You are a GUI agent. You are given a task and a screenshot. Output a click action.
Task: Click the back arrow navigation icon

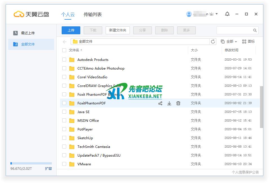[x=65, y=42]
